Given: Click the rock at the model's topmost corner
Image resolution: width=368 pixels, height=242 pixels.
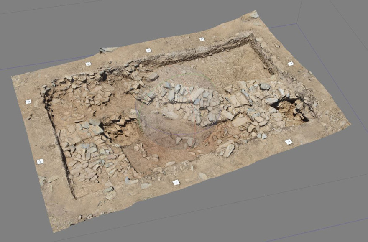Looking at the screenshot, I should pyautogui.click(x=254, y=15).
